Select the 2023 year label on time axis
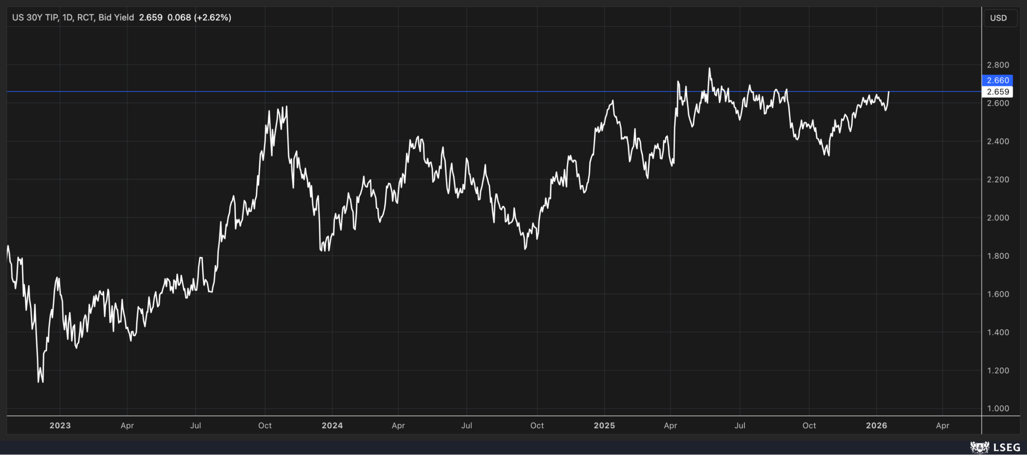The width and height of the screenshot is (1027, 455). point(60,425)
